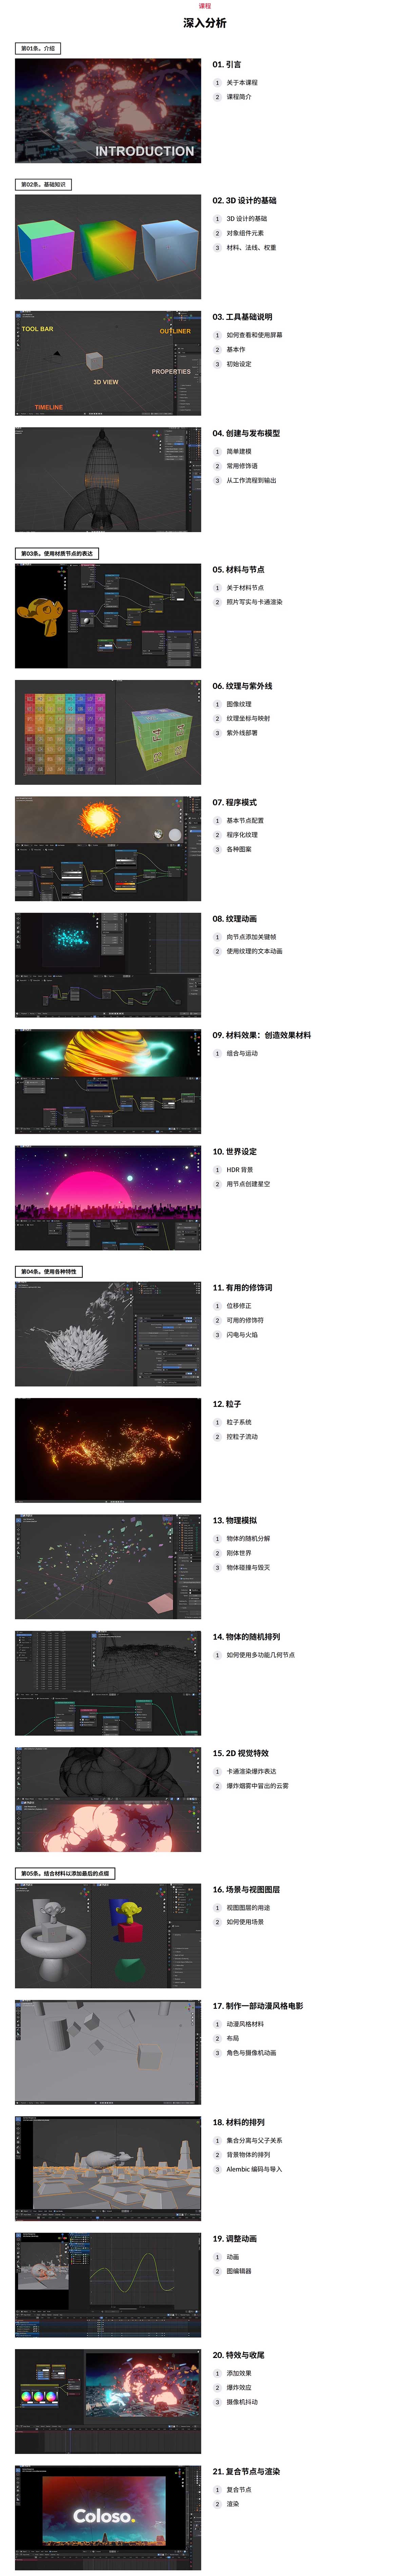
Task: Click heading 09. 材料效果：创造效果材料
Action: 261,1035
